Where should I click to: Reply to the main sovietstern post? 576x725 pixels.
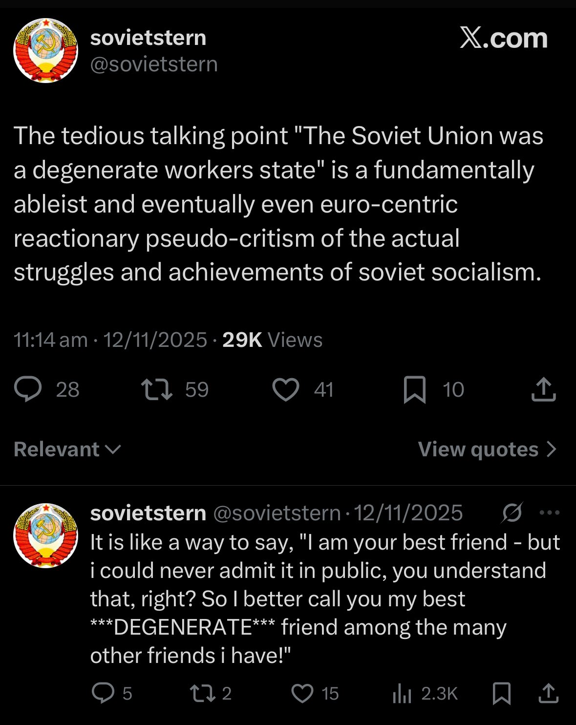pos(29,389)
